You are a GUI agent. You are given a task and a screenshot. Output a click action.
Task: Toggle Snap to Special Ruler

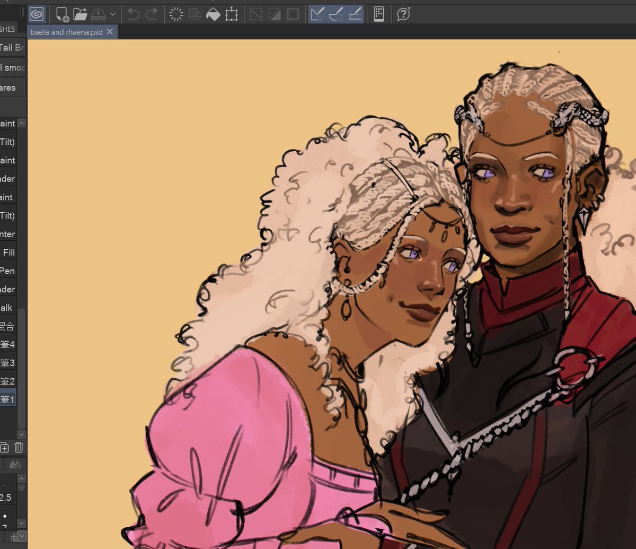click(336, 14)
